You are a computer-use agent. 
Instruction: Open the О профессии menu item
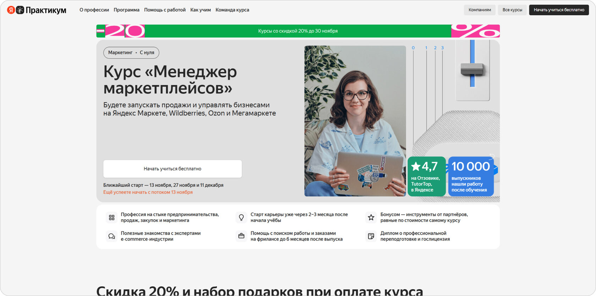pos(94,10)
